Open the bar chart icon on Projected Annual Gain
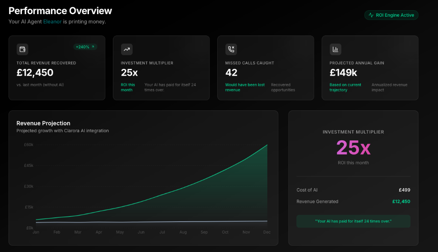The image size is (438, 252). point(335,49)
